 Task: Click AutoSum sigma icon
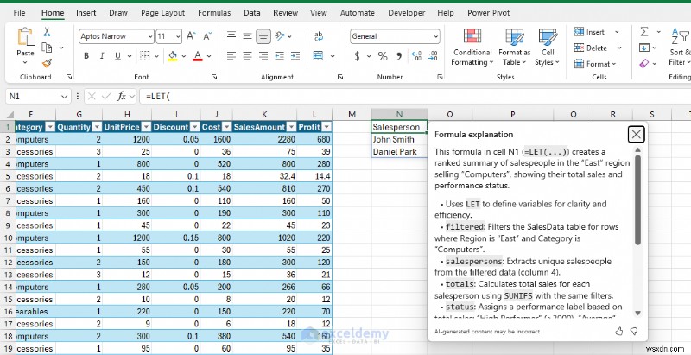coord(644,32)
